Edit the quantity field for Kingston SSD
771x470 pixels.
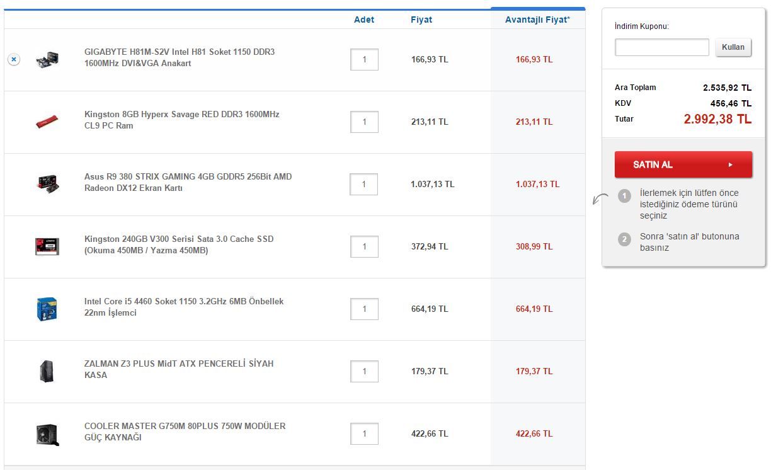click(364, 246)
